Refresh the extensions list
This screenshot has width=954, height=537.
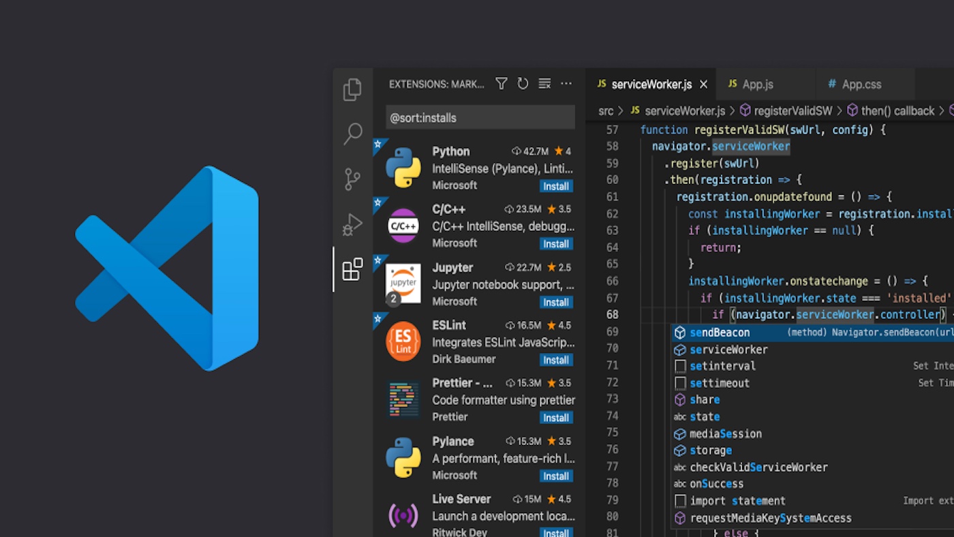click(x=523, y=84)
